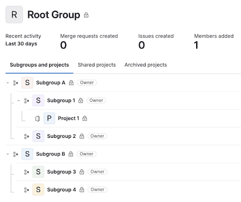
Task: Collapse the Subgroup B chevron
Action: 8,154
